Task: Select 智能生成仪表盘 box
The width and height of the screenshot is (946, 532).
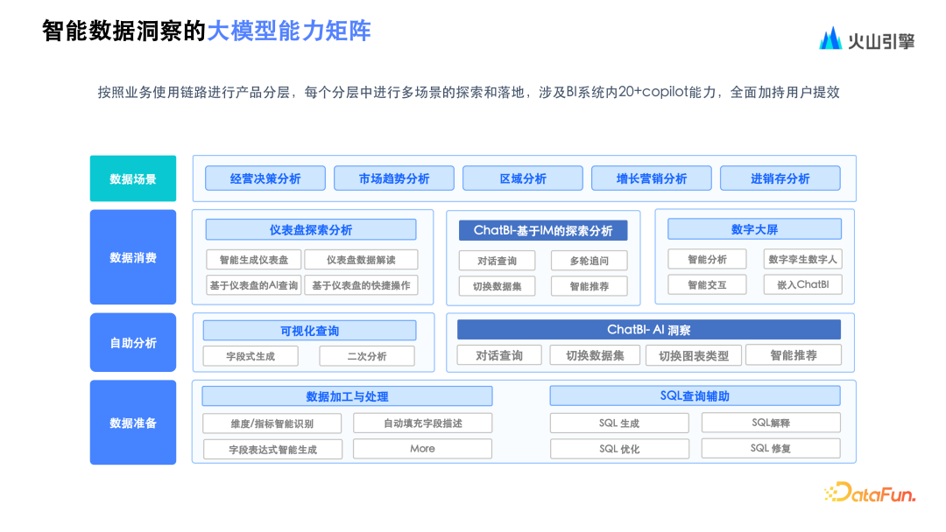Action: click(254, 260)
